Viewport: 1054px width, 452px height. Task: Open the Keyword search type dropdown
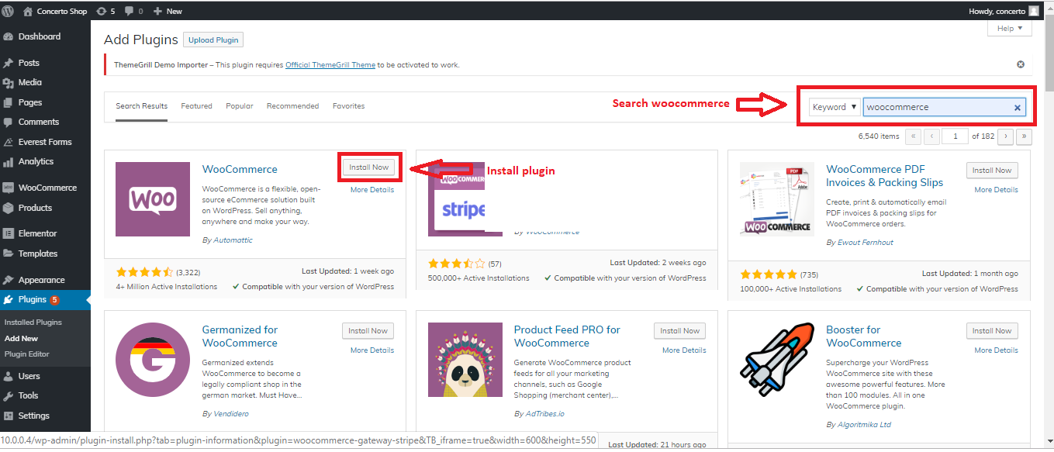[835, 107]
